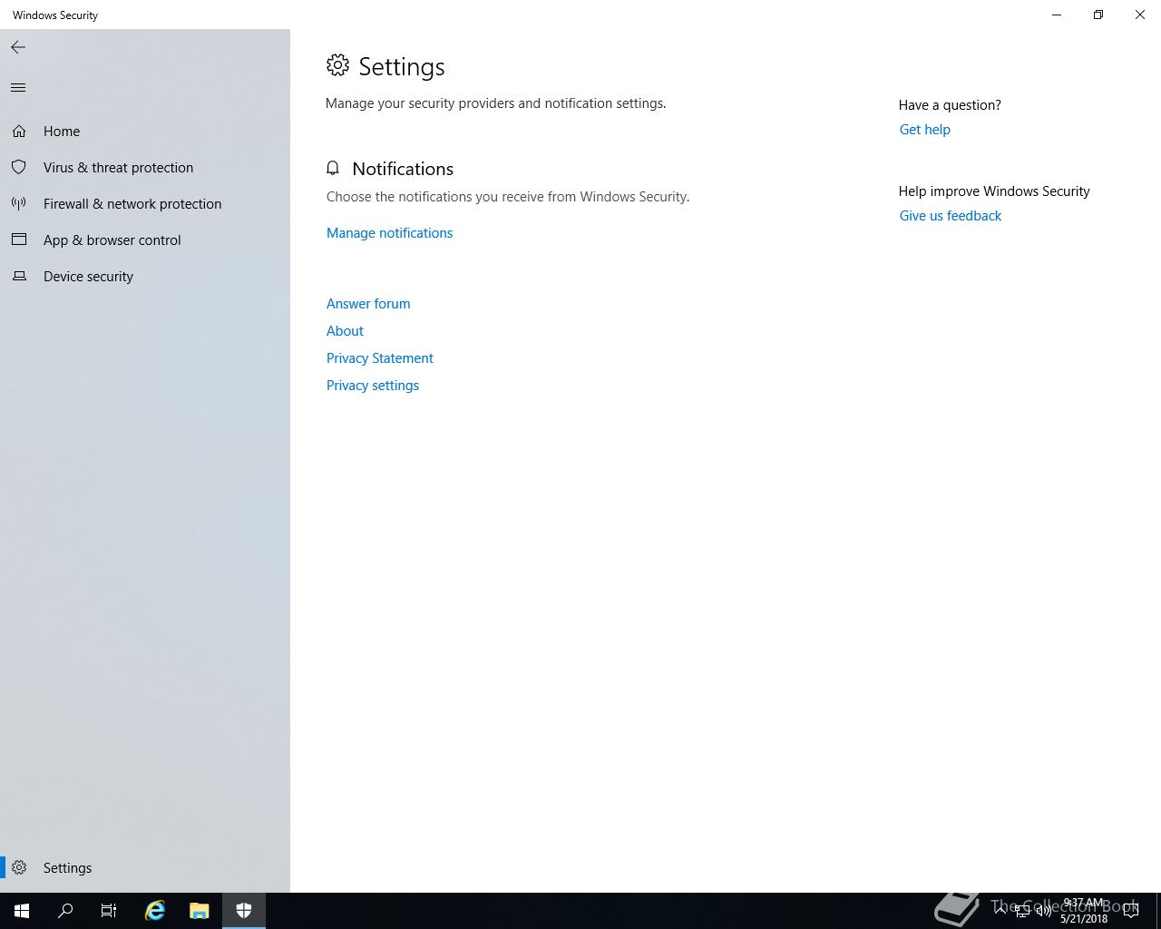Open Manage notifications link
Screen dimensions: 1161x929
pyautogui.click(x=389, y=233)
